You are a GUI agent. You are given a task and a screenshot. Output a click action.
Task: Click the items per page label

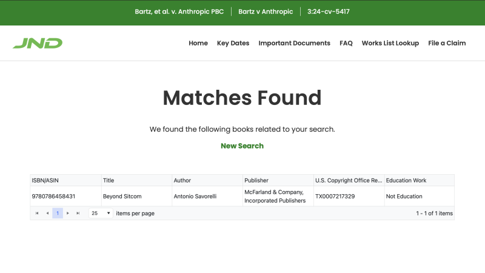[x=135, y=214]
